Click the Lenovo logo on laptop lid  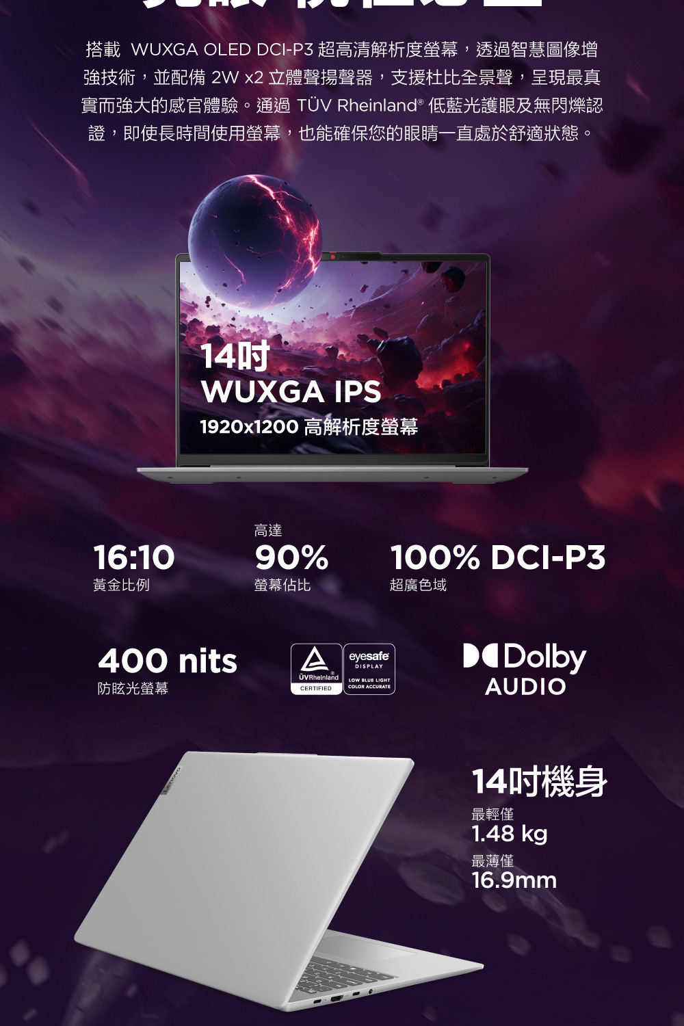point(172,780)
